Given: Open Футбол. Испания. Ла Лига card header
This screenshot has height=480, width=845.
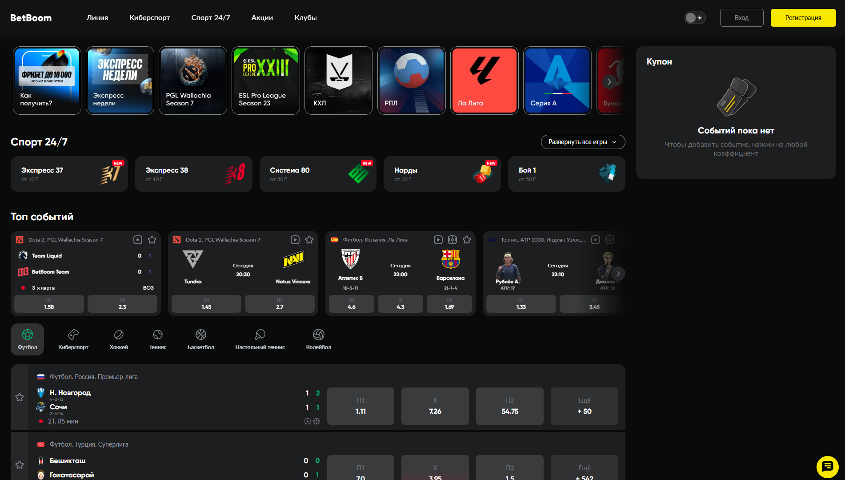Looking at the screenshot, I should pyautogui.click(x=375, y=240).
